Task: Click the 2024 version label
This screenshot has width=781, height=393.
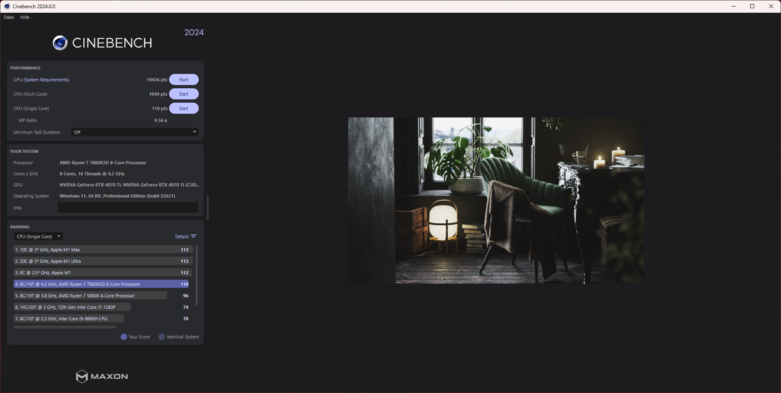Action: click(x=194, y=32)
